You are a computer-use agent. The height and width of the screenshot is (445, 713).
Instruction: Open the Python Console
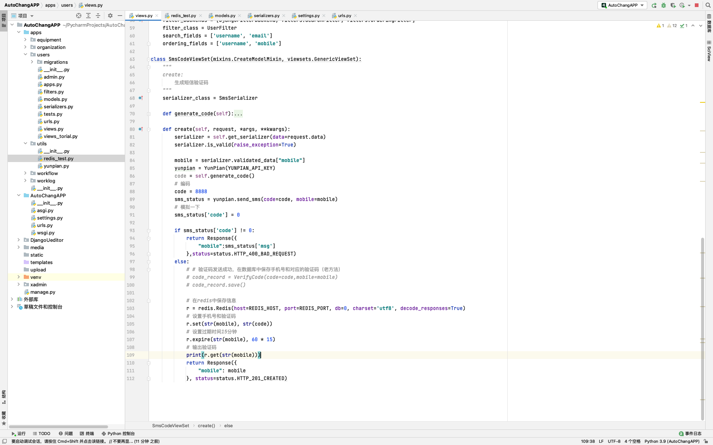point(118,434)
